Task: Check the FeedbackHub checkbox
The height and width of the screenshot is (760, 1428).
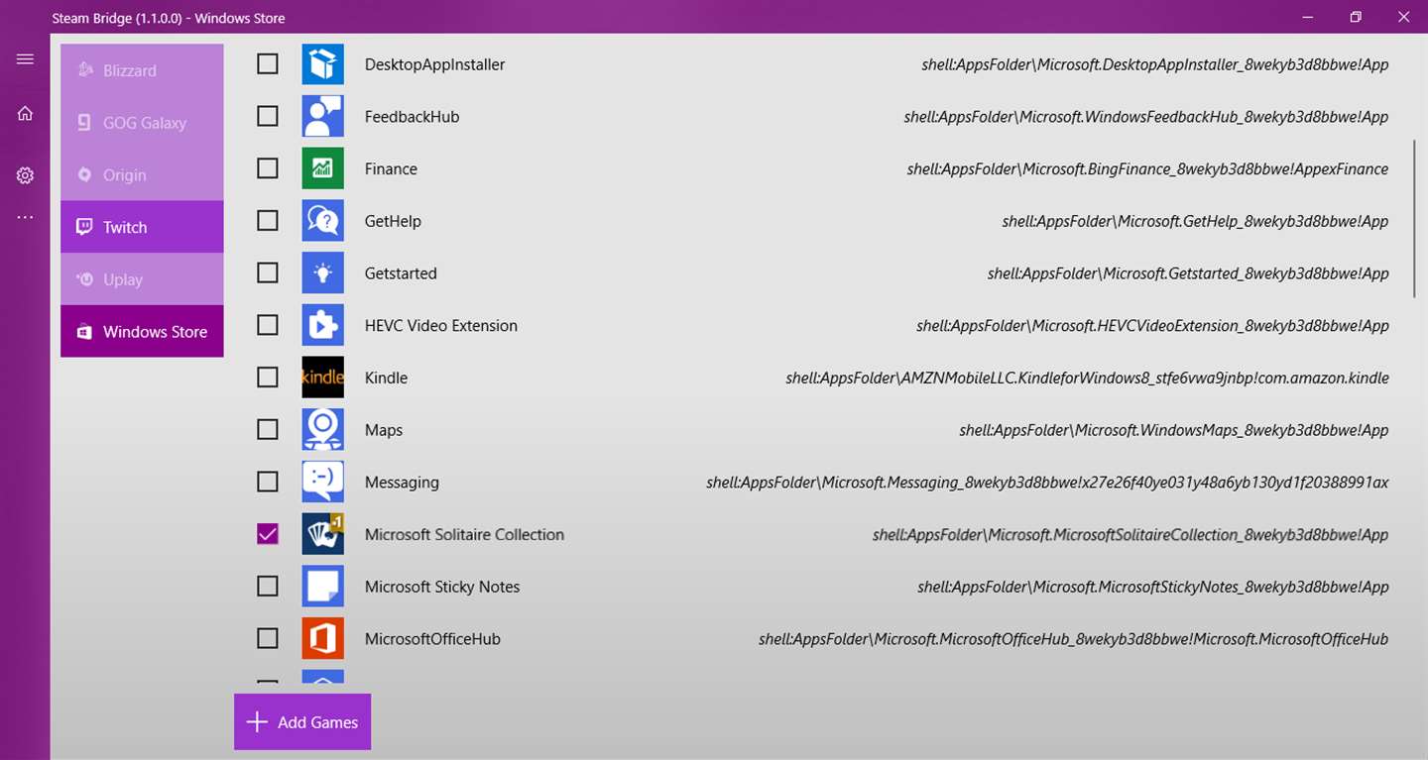Action: click(268, 116)
